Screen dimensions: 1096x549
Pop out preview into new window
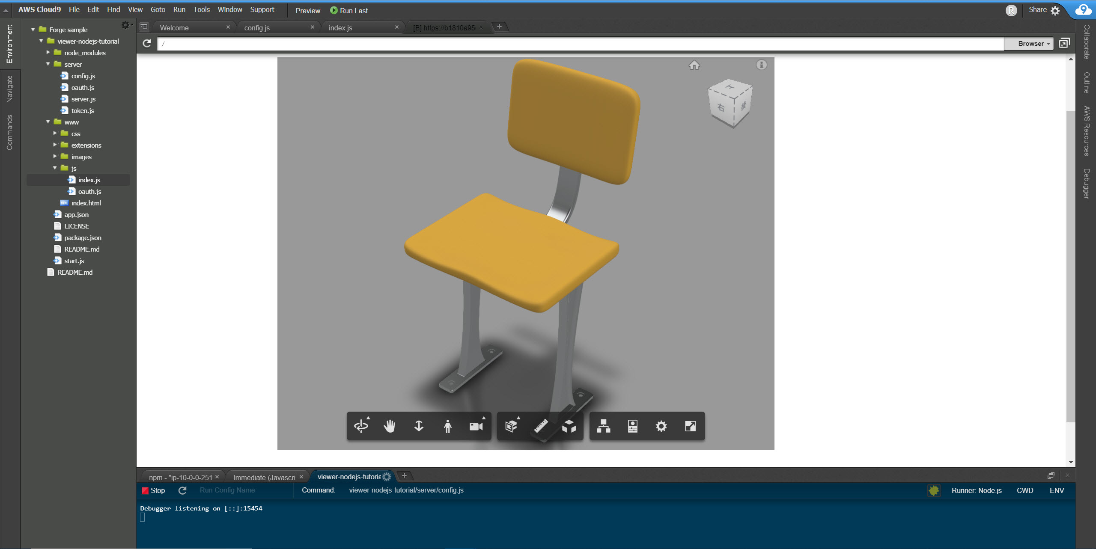coord(1064,43)
